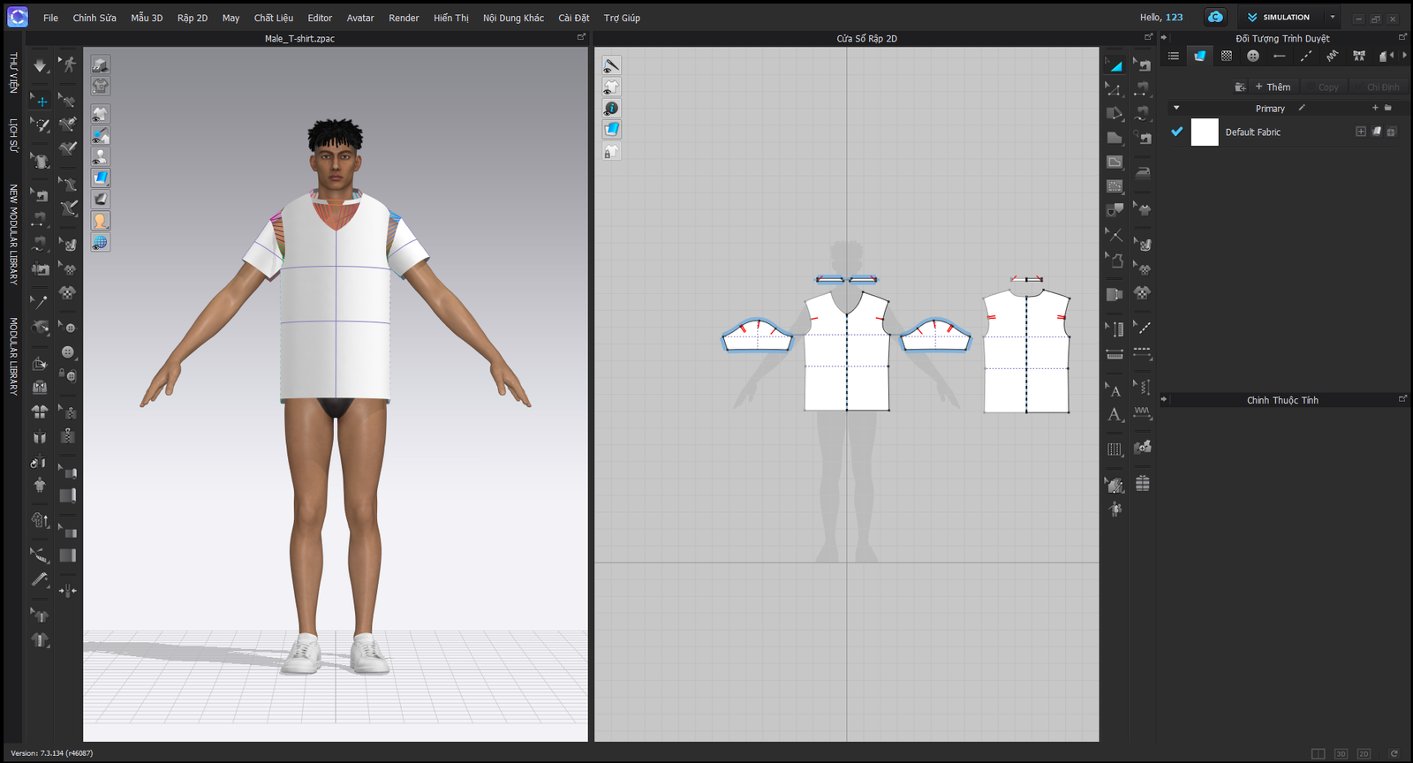Click the Thêm button
The height and width of the screenshot is (763, 1413).
[1273, 87]
